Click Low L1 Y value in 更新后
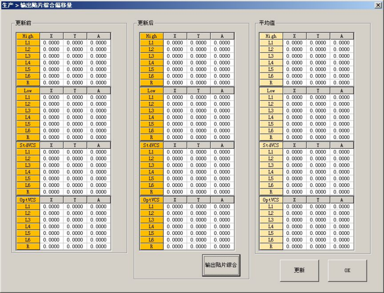384x293 pixels. [x=198, y=98]
